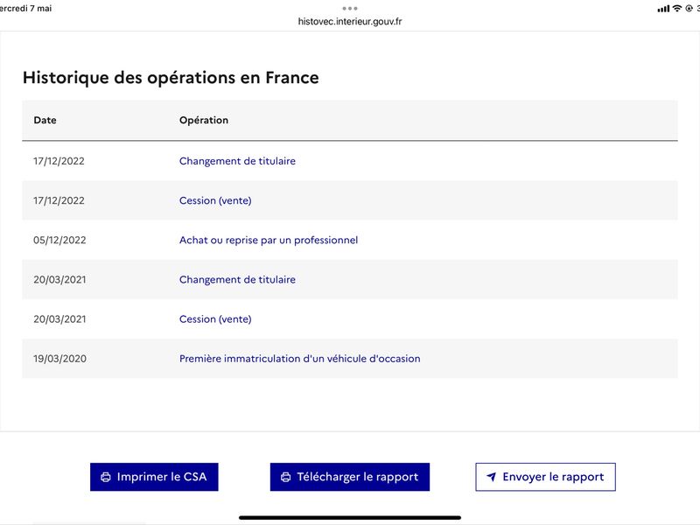Open the 17/12/2022 Cession (vente) entry
Screen dimensions: 700x525
click(215, 201)
